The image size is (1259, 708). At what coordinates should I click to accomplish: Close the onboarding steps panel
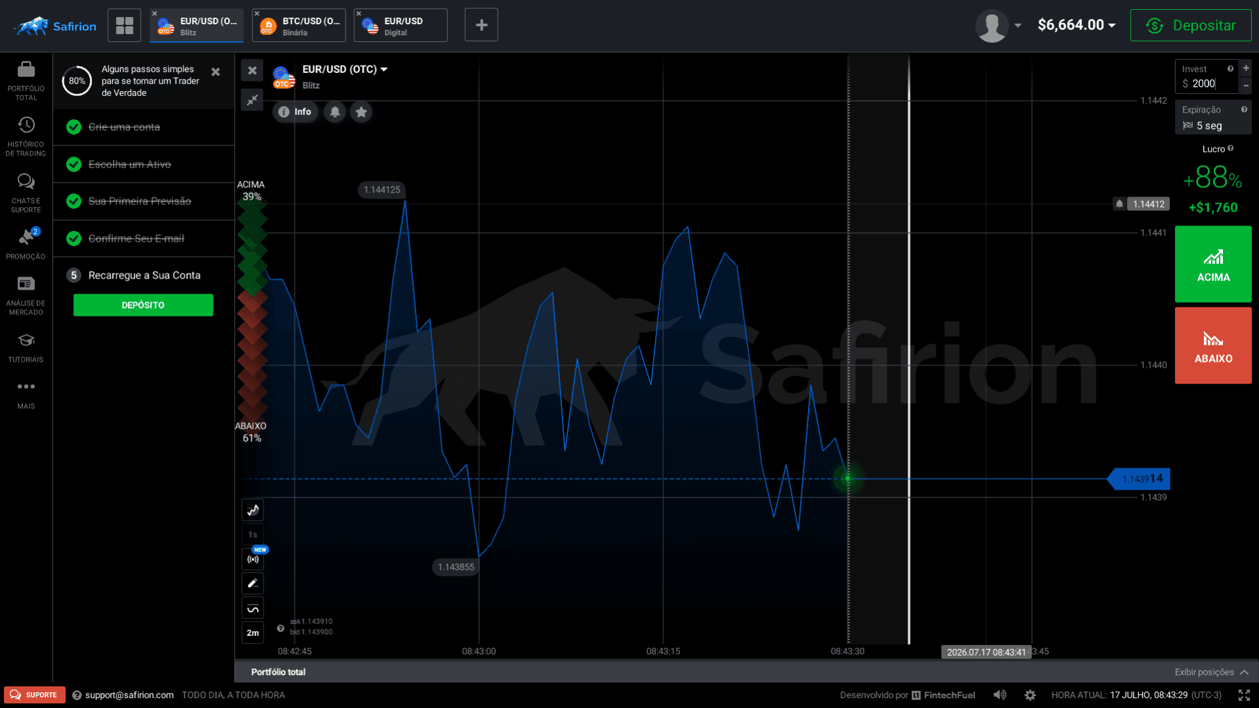216,72
